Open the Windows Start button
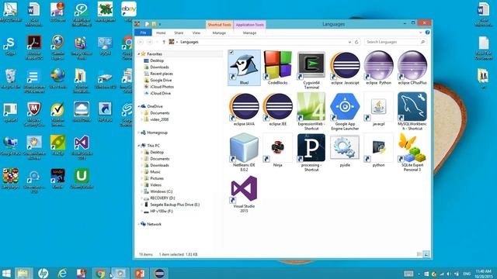Image resolution: width=497 pixels, height=279 pixels. pos(6,274)
